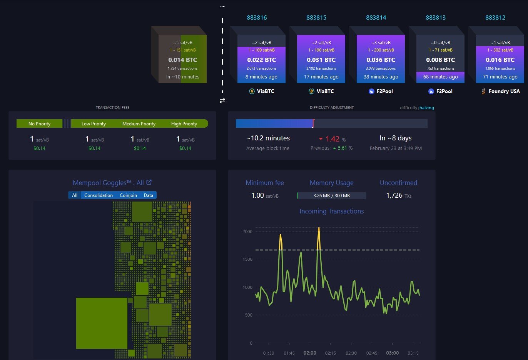Screen dimensions: 528x360
Task: Click the ViaBTC icon under block 883815
Action: click(x=311, y=91)
